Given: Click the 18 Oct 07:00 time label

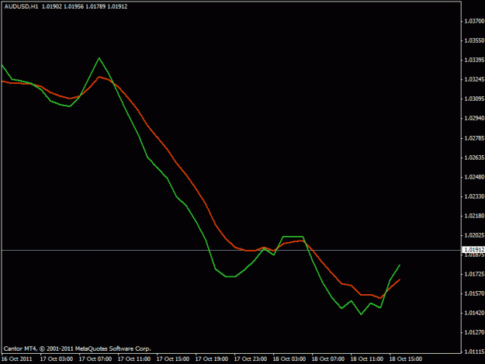Looking at the screenshot, I should [328, 359].
